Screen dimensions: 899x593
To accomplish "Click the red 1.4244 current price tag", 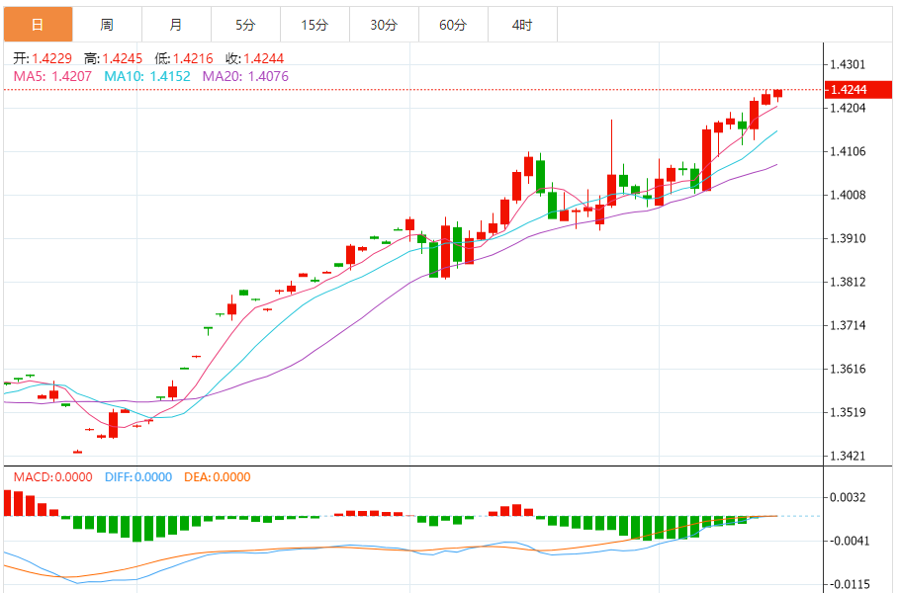I will 858,90.
